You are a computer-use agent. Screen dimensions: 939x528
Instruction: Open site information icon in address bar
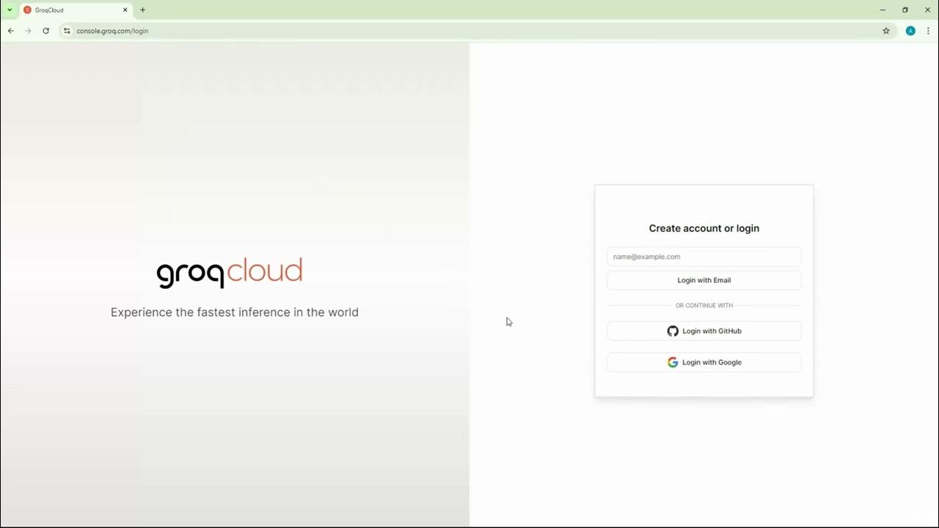tap(67, 31)
